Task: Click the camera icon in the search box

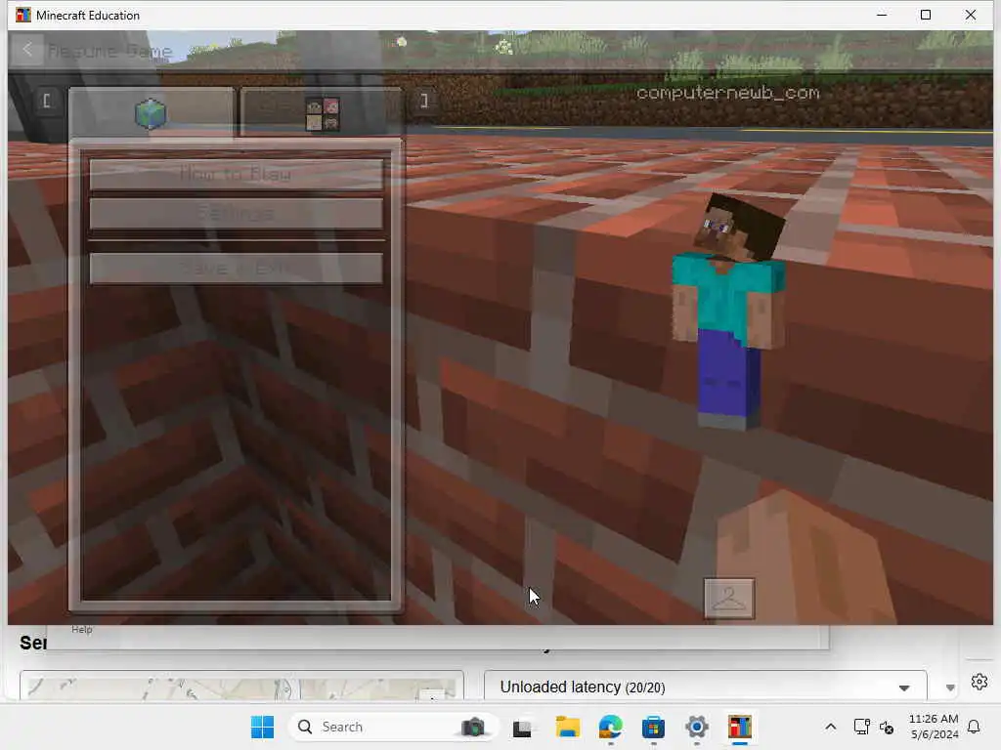Action: [x=473, y=727]
